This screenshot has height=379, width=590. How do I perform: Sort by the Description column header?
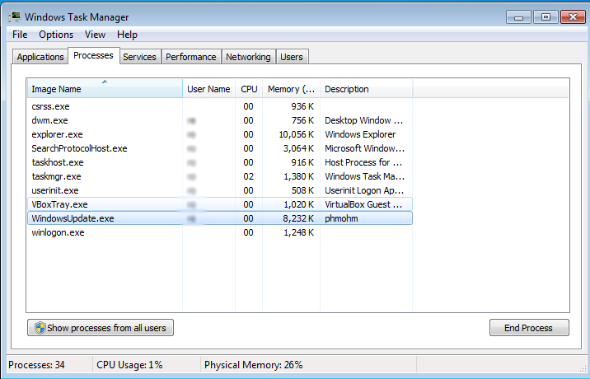click(x=367, y=89)
